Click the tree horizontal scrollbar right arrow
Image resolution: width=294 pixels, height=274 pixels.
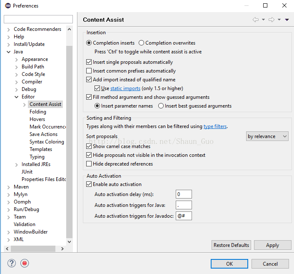pos(62,249)
